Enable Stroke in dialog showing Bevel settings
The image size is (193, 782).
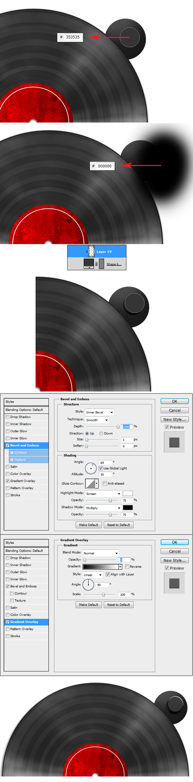point(7,495)
